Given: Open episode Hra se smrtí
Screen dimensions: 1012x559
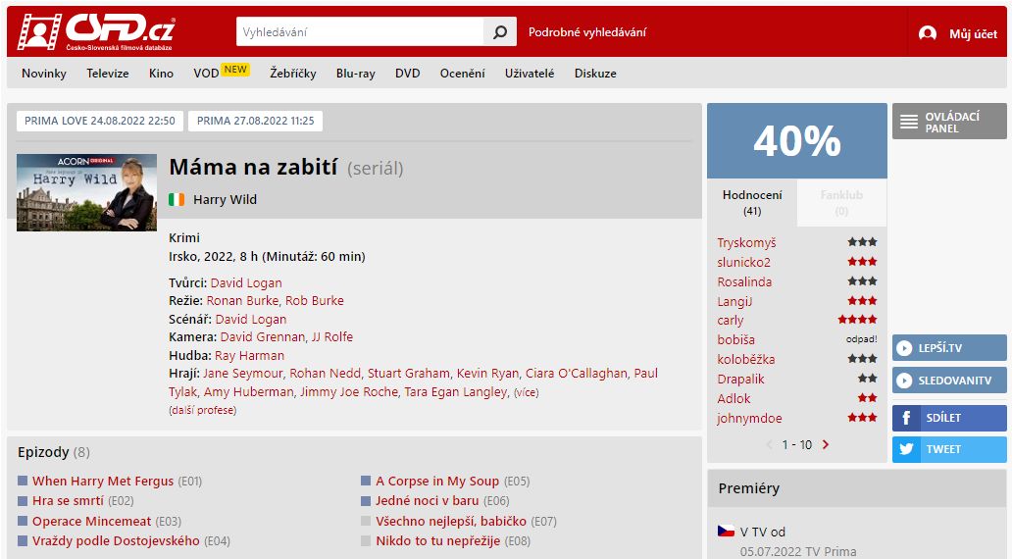Looking at the screenshot, I should 68,501.
